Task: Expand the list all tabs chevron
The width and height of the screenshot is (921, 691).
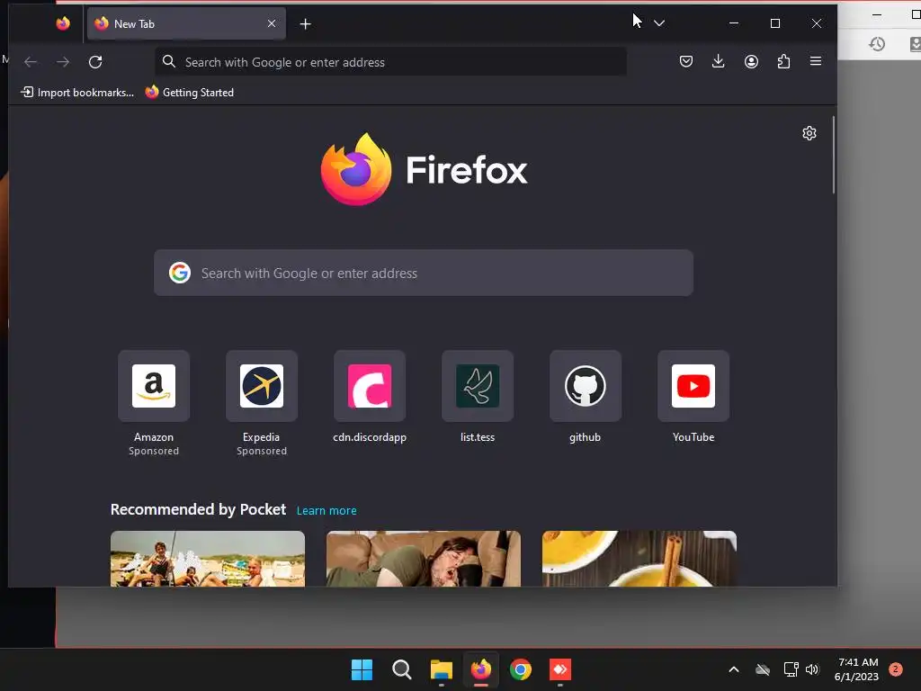Action: 659,23
